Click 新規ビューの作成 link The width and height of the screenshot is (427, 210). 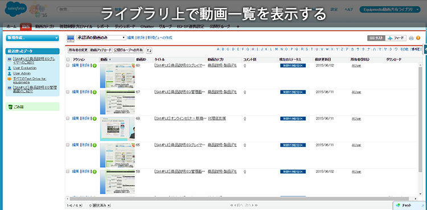(x=160, y=38)
